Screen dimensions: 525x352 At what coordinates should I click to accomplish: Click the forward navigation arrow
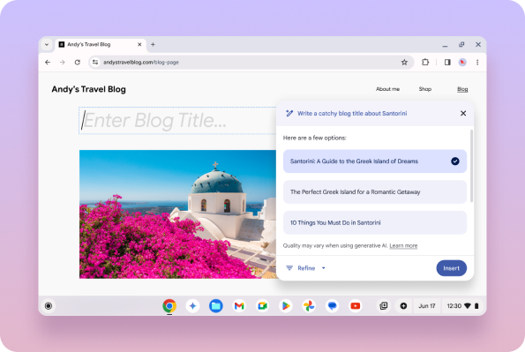pos(63,63)
